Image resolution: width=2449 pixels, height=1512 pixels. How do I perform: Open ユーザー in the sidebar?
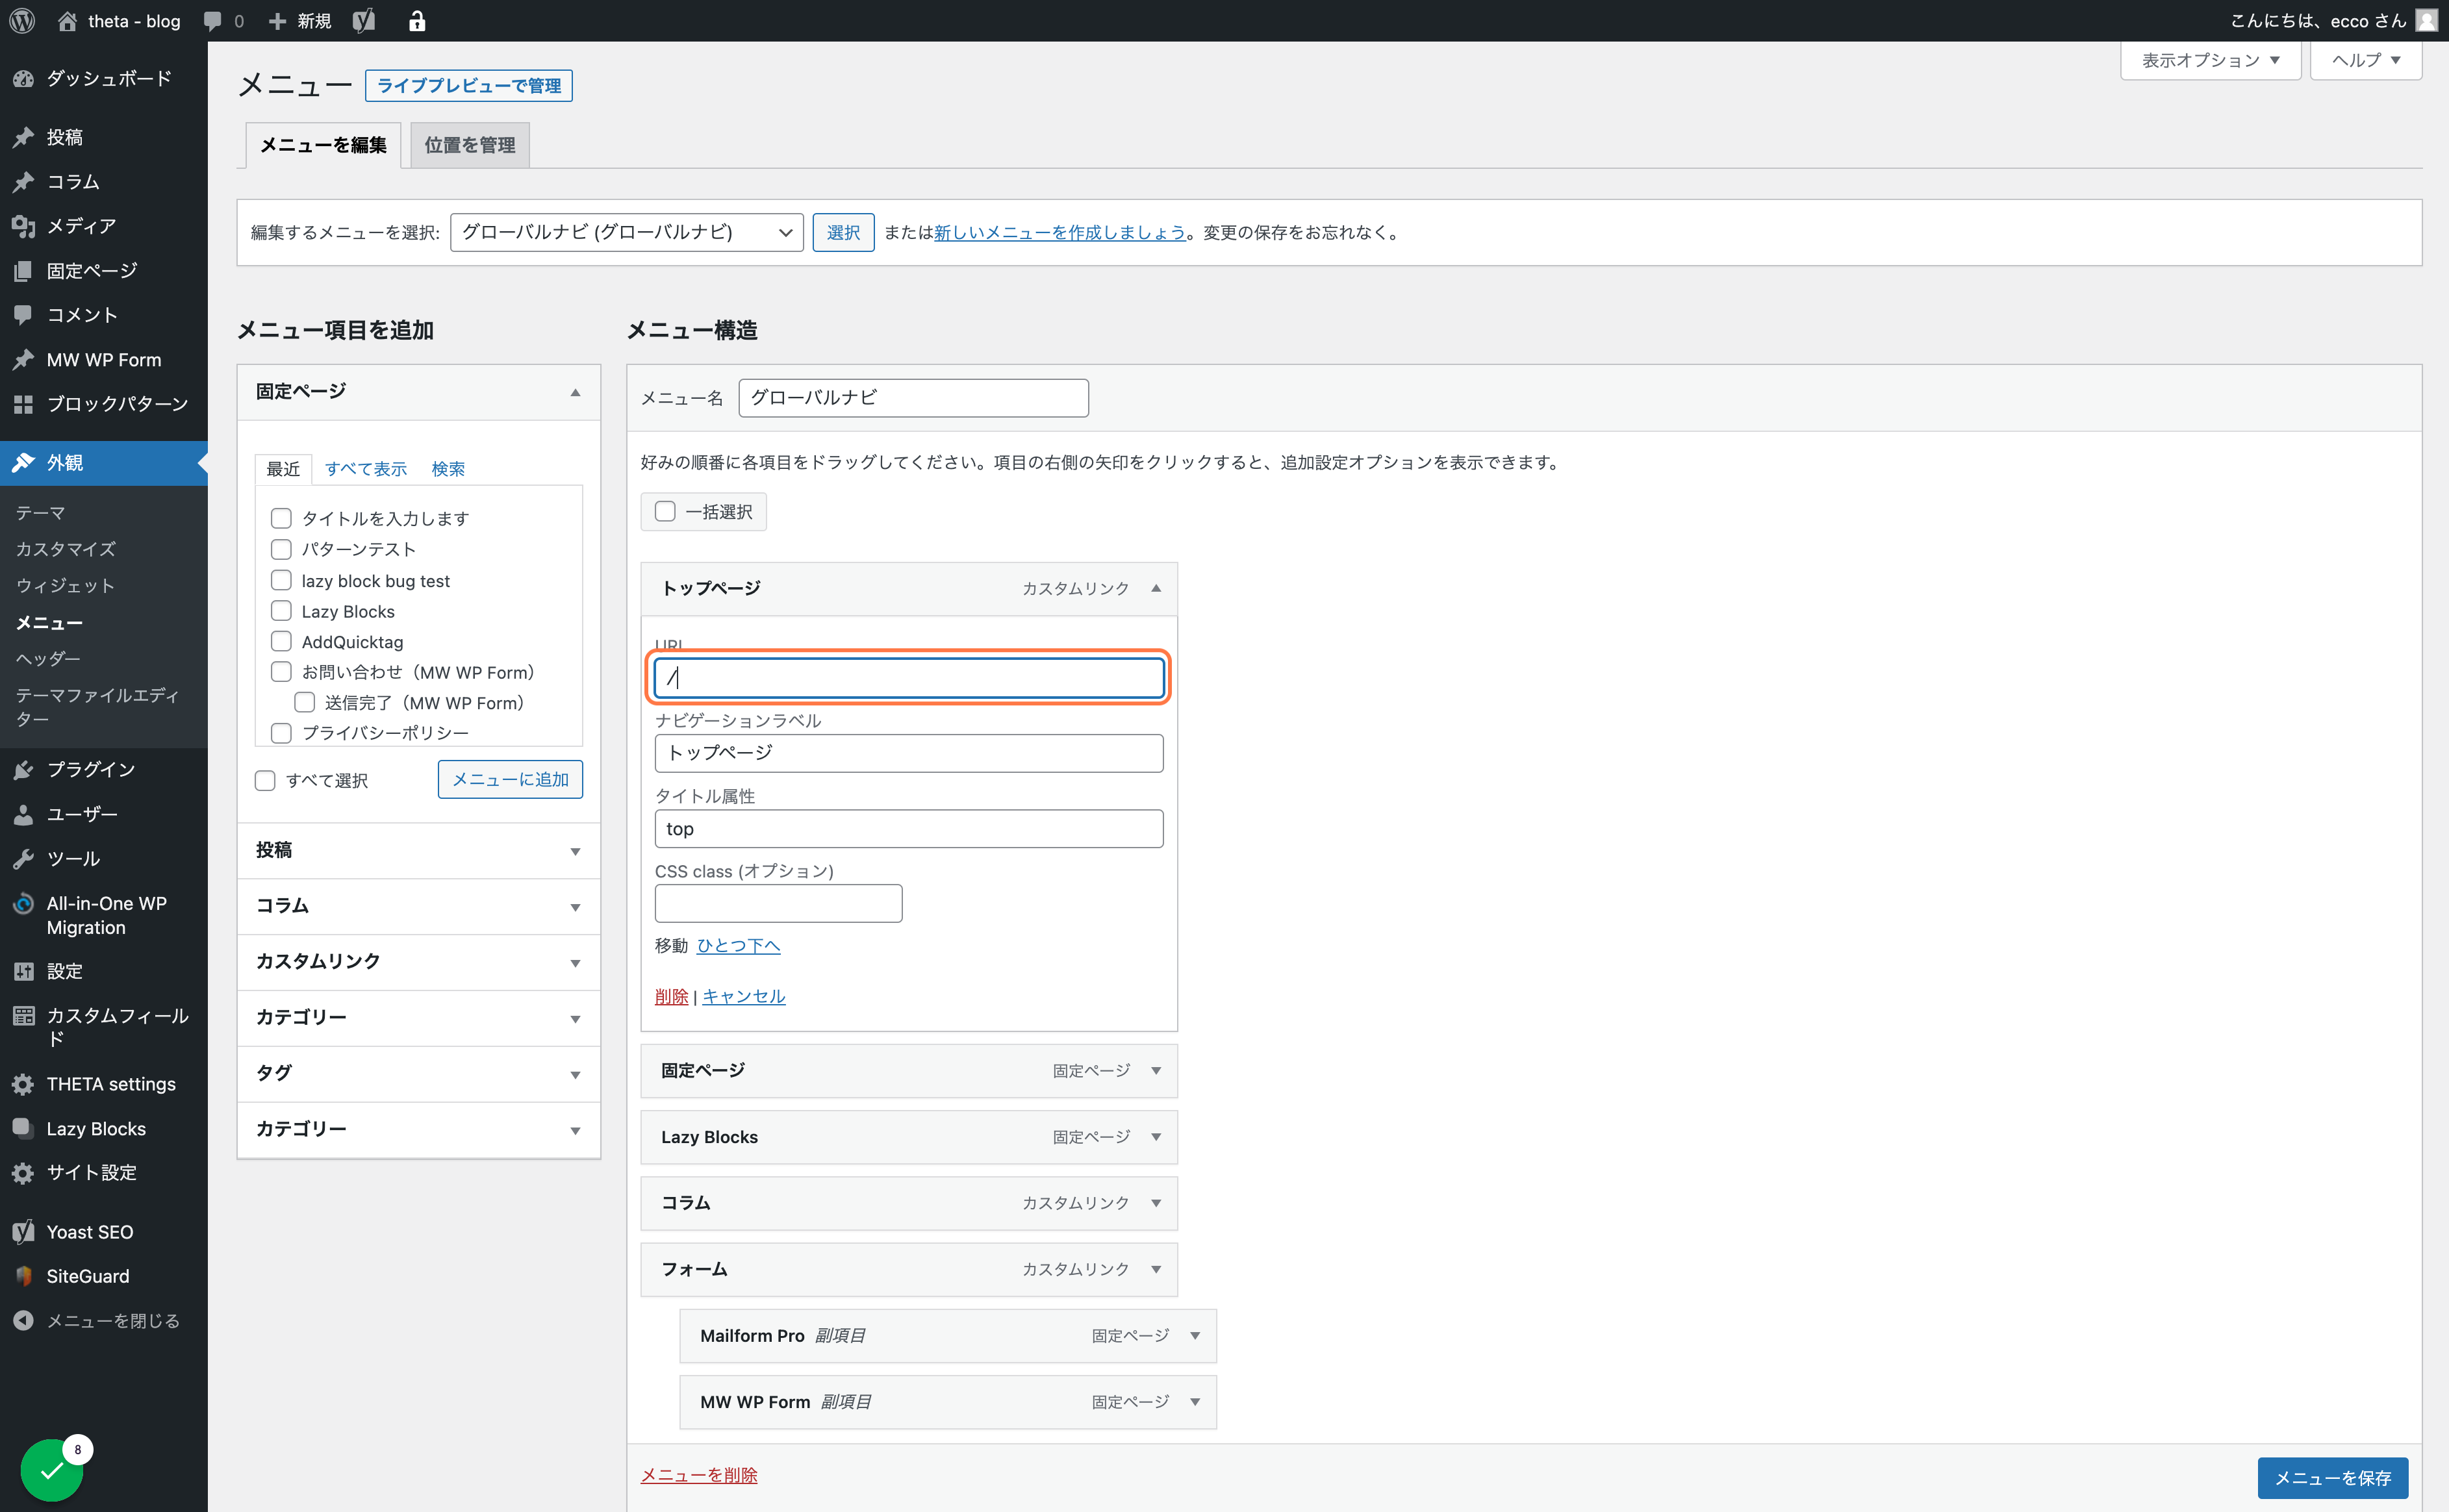click(x=104, y=814)
